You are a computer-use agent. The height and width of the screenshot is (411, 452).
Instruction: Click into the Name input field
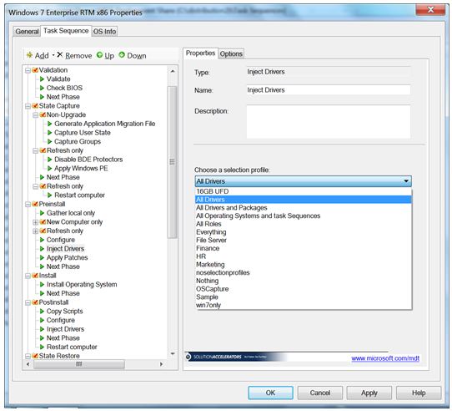pos(329,90)
